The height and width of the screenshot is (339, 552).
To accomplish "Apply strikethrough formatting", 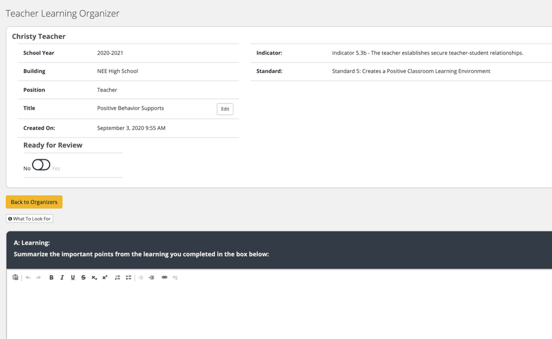I will pyautogui.click(x=83, y=278).
